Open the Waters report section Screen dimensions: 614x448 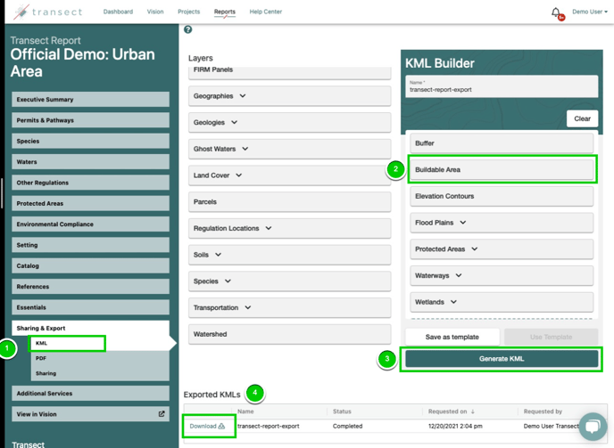pos(90,161)
